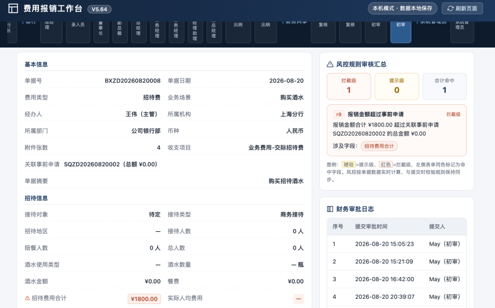The height and width of the screenshot is (308, 495).
Task: Click the 所属部门 value 公司银行部
Action: 146,131
